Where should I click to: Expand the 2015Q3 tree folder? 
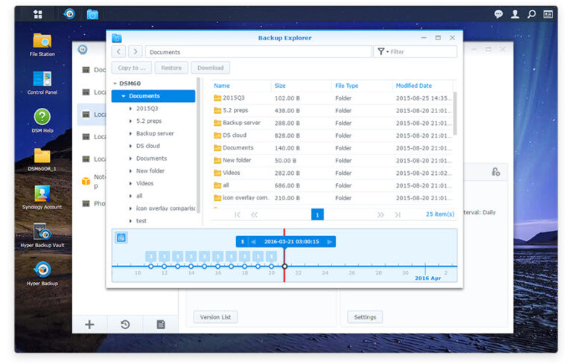[130, 109]
